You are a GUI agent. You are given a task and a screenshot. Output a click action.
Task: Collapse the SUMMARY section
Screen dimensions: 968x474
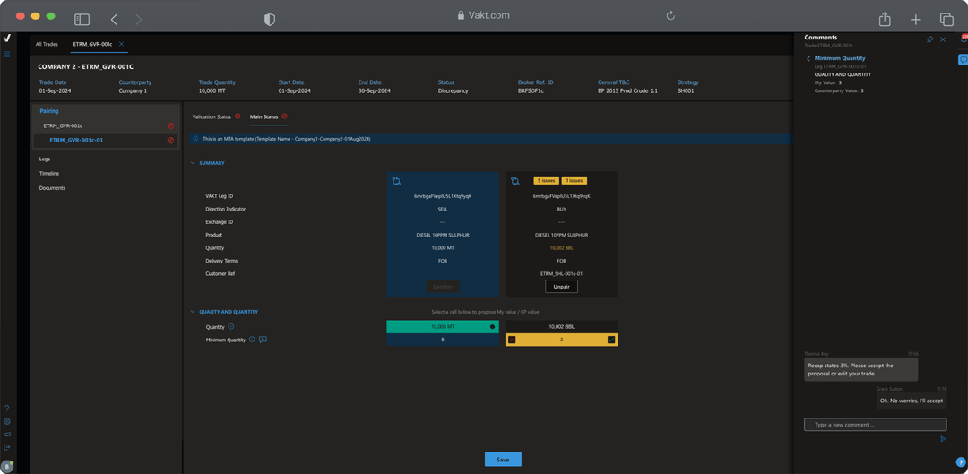point(193,163)
